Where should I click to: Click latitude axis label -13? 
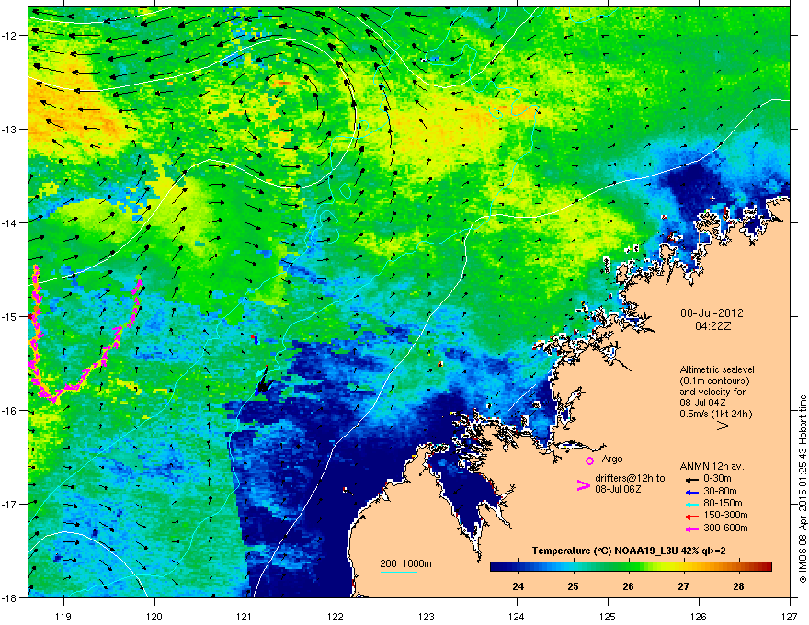point(10,129)
